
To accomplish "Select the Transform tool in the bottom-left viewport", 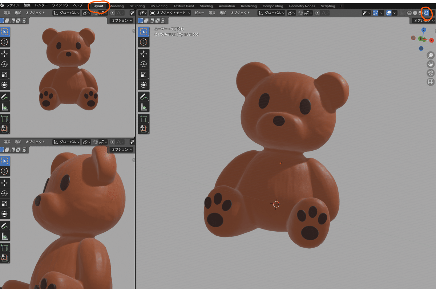I will (5, 214).
